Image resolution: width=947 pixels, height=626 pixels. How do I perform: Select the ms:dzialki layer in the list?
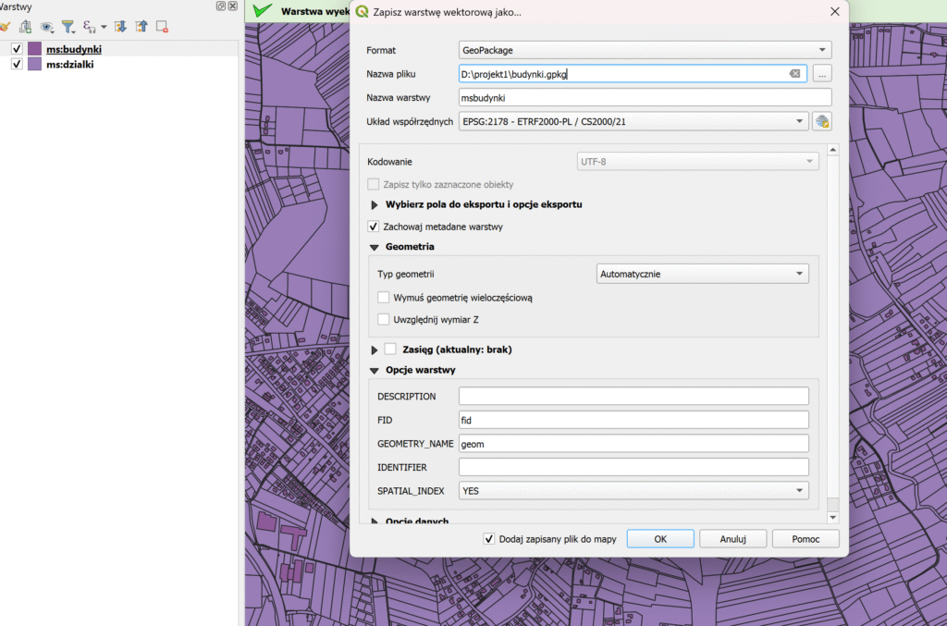70,65
